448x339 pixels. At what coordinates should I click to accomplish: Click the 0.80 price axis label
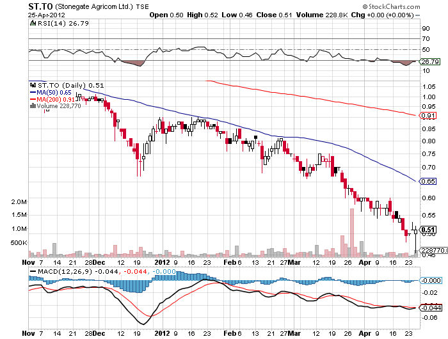[429, 141]
